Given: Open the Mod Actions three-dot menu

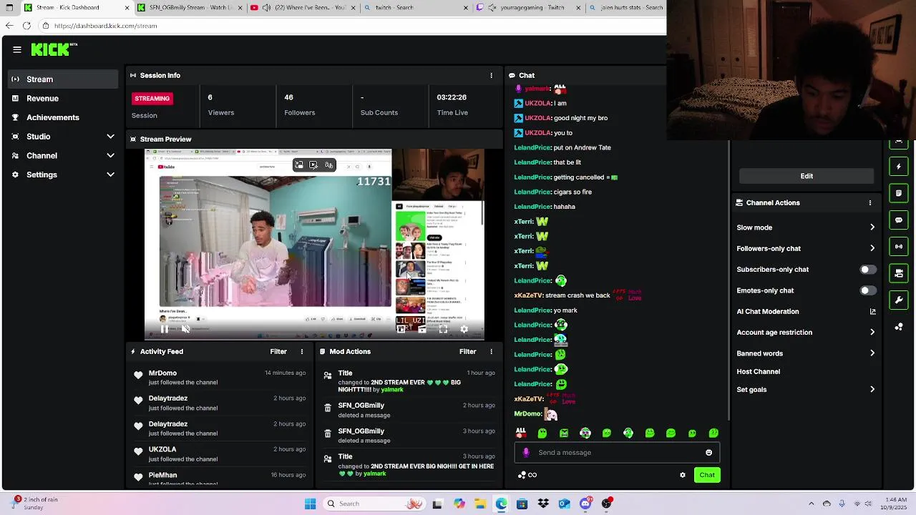Looking at the screenshot, I should coord(491,351).
